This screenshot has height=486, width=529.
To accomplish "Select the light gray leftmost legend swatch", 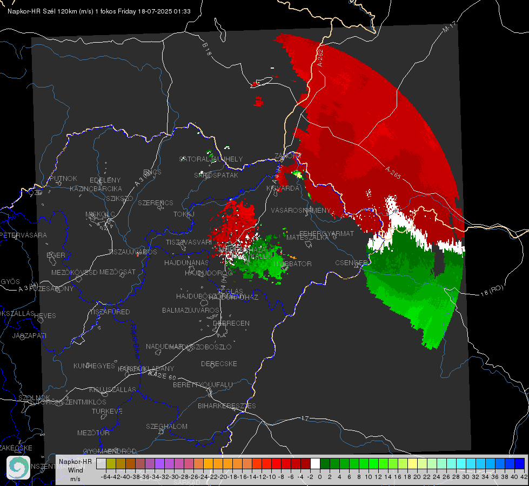I will click(101, 463).
